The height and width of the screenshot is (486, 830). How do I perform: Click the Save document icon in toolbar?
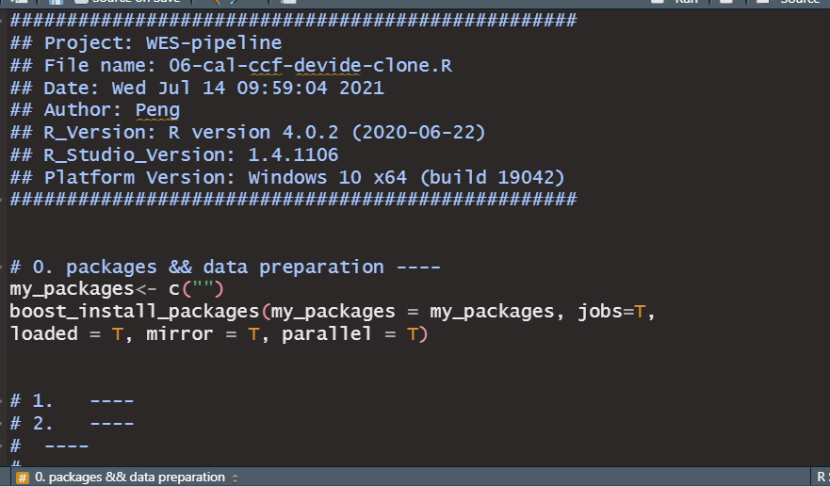click(x=57, y=2)
